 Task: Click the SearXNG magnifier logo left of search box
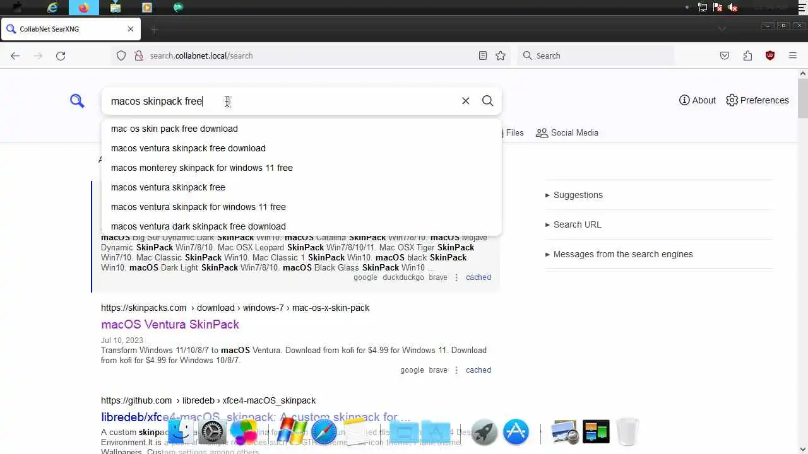coord(77,101)
